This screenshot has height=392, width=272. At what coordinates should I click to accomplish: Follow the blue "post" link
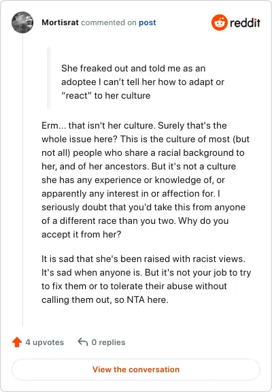point(148,22)
